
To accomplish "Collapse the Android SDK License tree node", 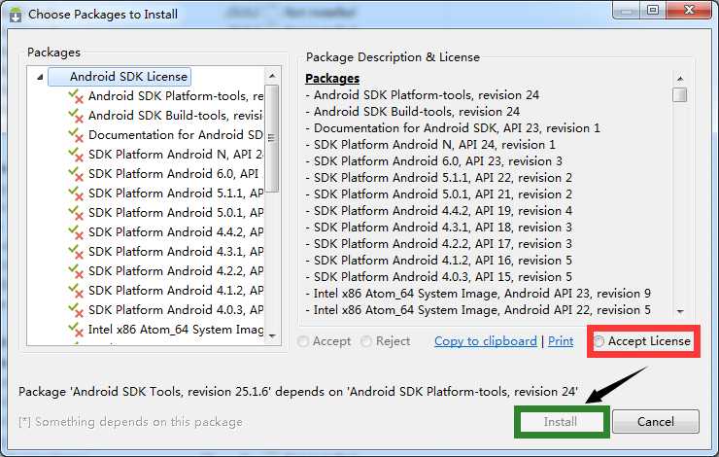I will coord(40,77).
